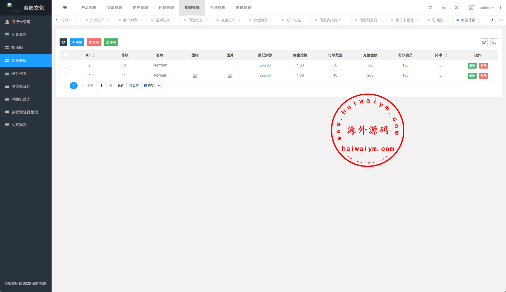Click the sidebar collapse icon
506x292 pixels.
65,8
